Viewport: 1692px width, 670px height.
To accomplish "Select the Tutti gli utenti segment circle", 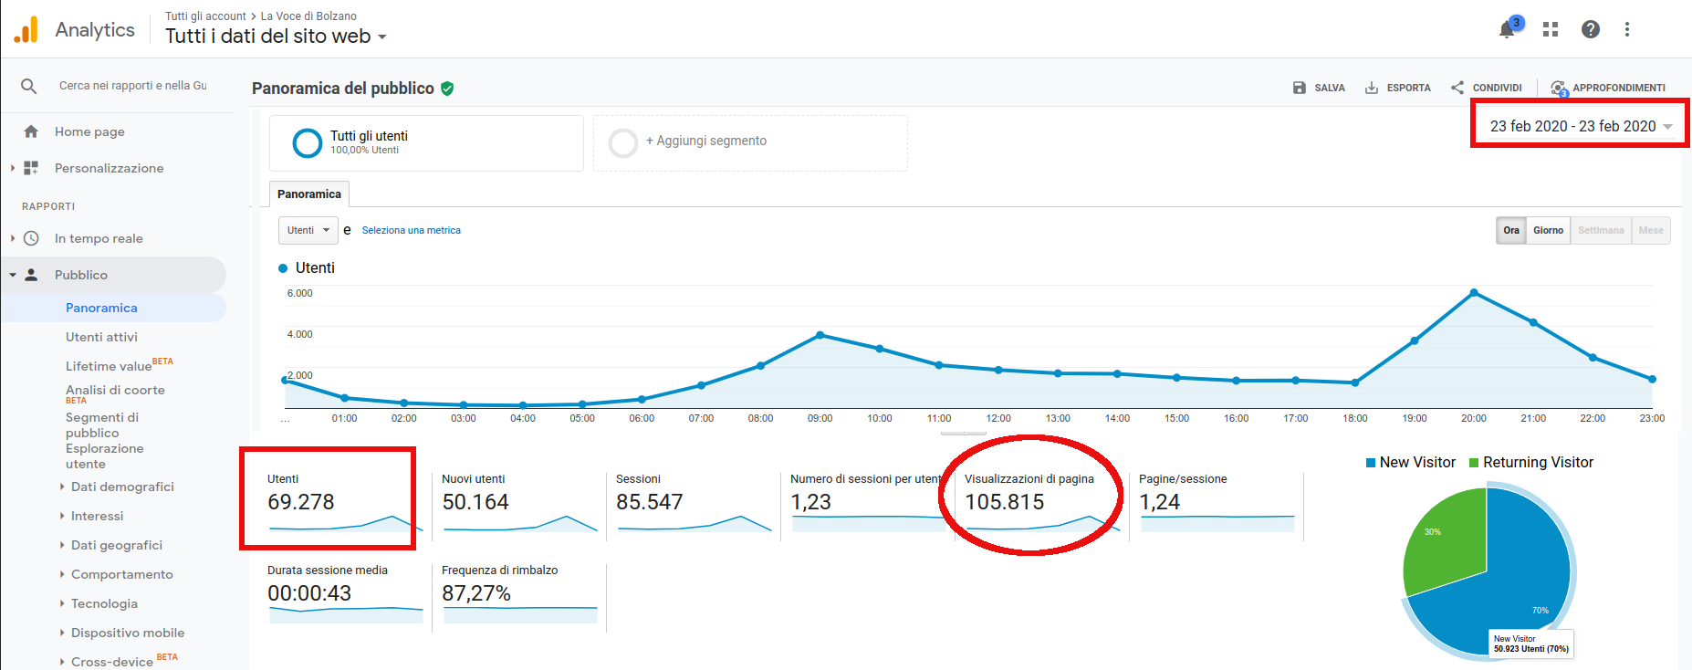I will coord(308,142).
